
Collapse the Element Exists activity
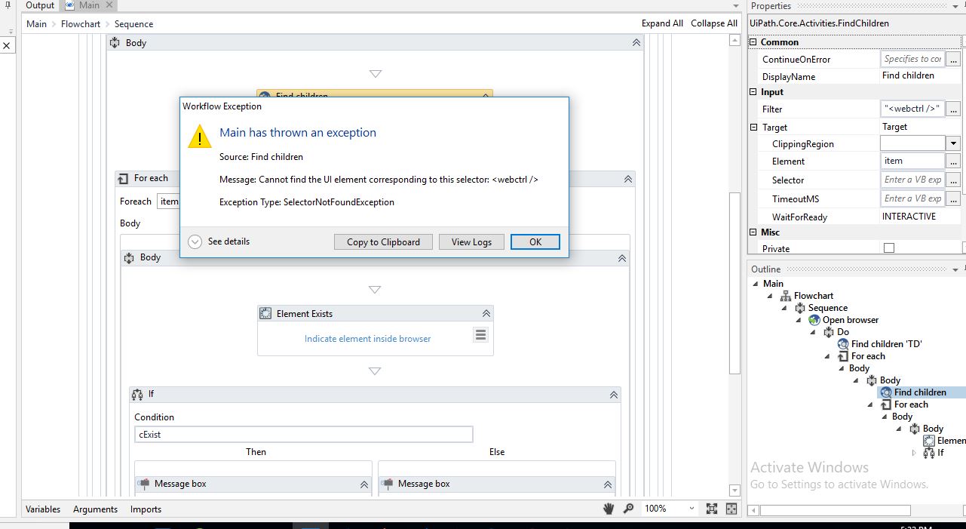[x=486, y=314]
